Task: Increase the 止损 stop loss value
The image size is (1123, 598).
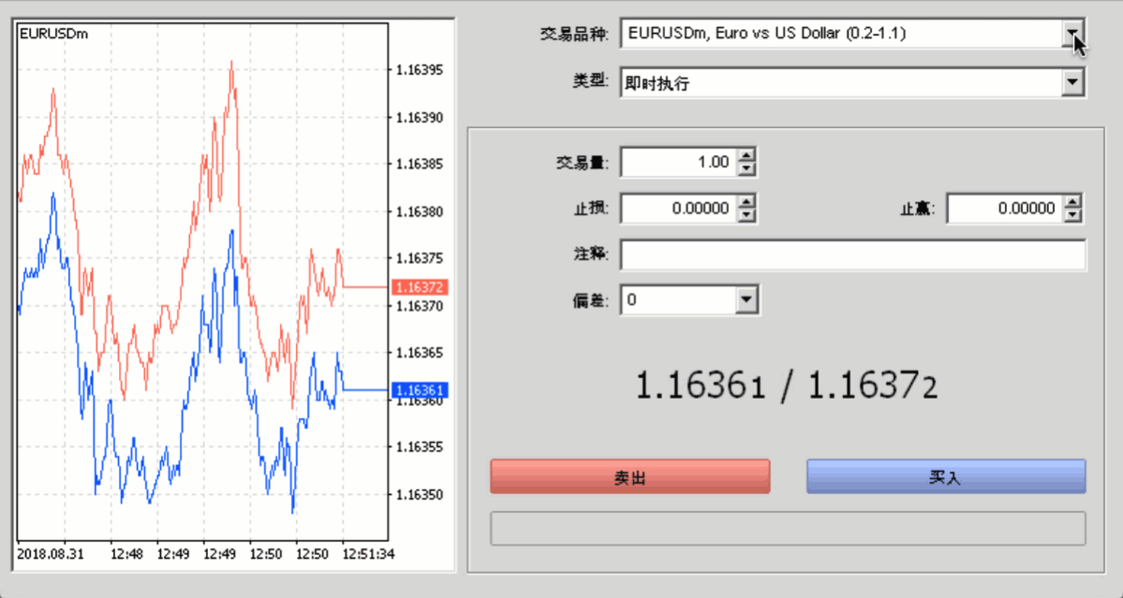Action: pos(746,202)
